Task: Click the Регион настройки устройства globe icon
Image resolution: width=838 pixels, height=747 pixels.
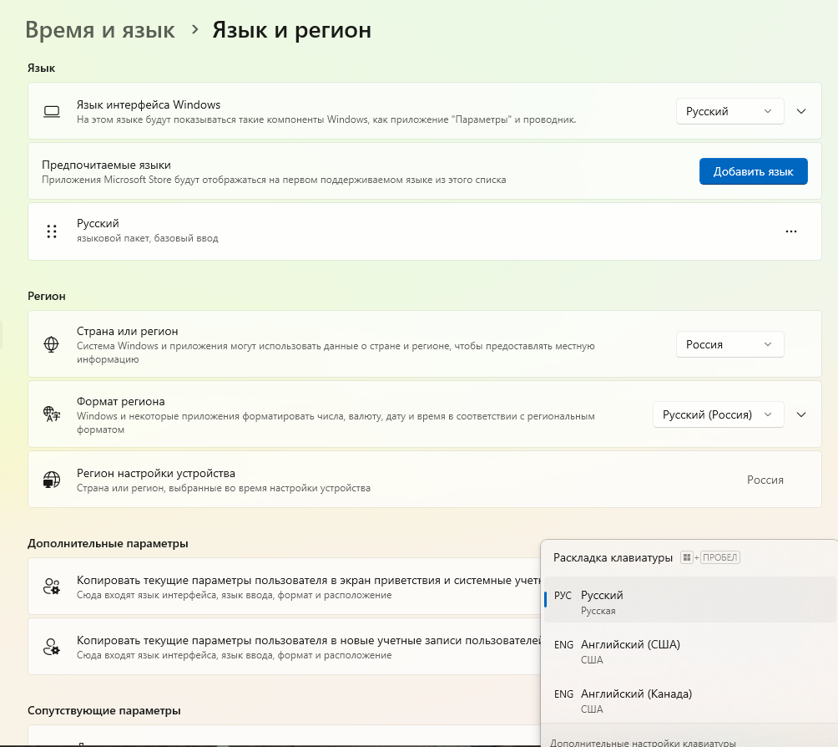Action: 52,480
